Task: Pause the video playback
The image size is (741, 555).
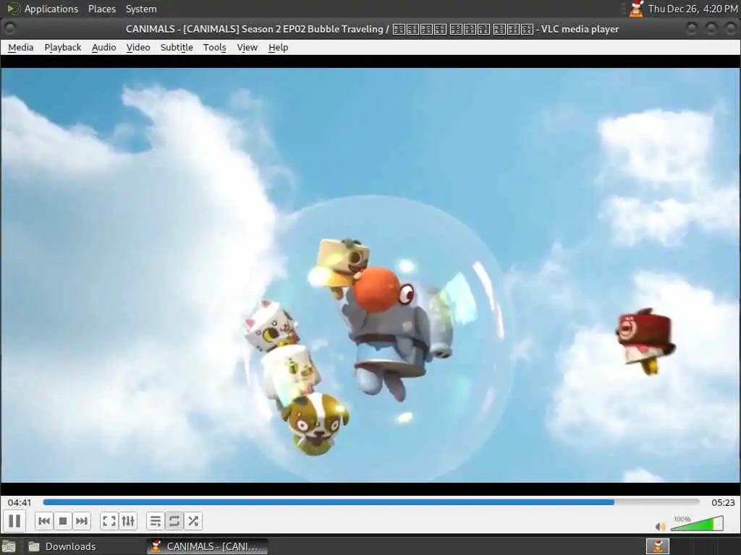Action: [14, 521]
